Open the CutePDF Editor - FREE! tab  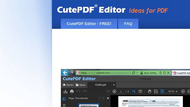89,24
